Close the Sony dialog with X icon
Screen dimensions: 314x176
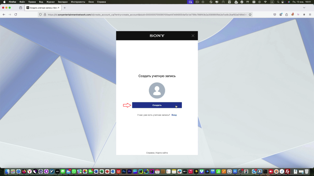click(x=193, y=36)
